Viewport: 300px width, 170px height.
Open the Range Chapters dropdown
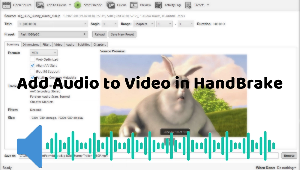pyautogui.click(x=143, y=24)
